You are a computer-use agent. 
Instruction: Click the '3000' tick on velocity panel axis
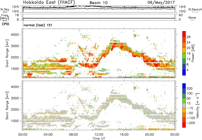(15, 98)
